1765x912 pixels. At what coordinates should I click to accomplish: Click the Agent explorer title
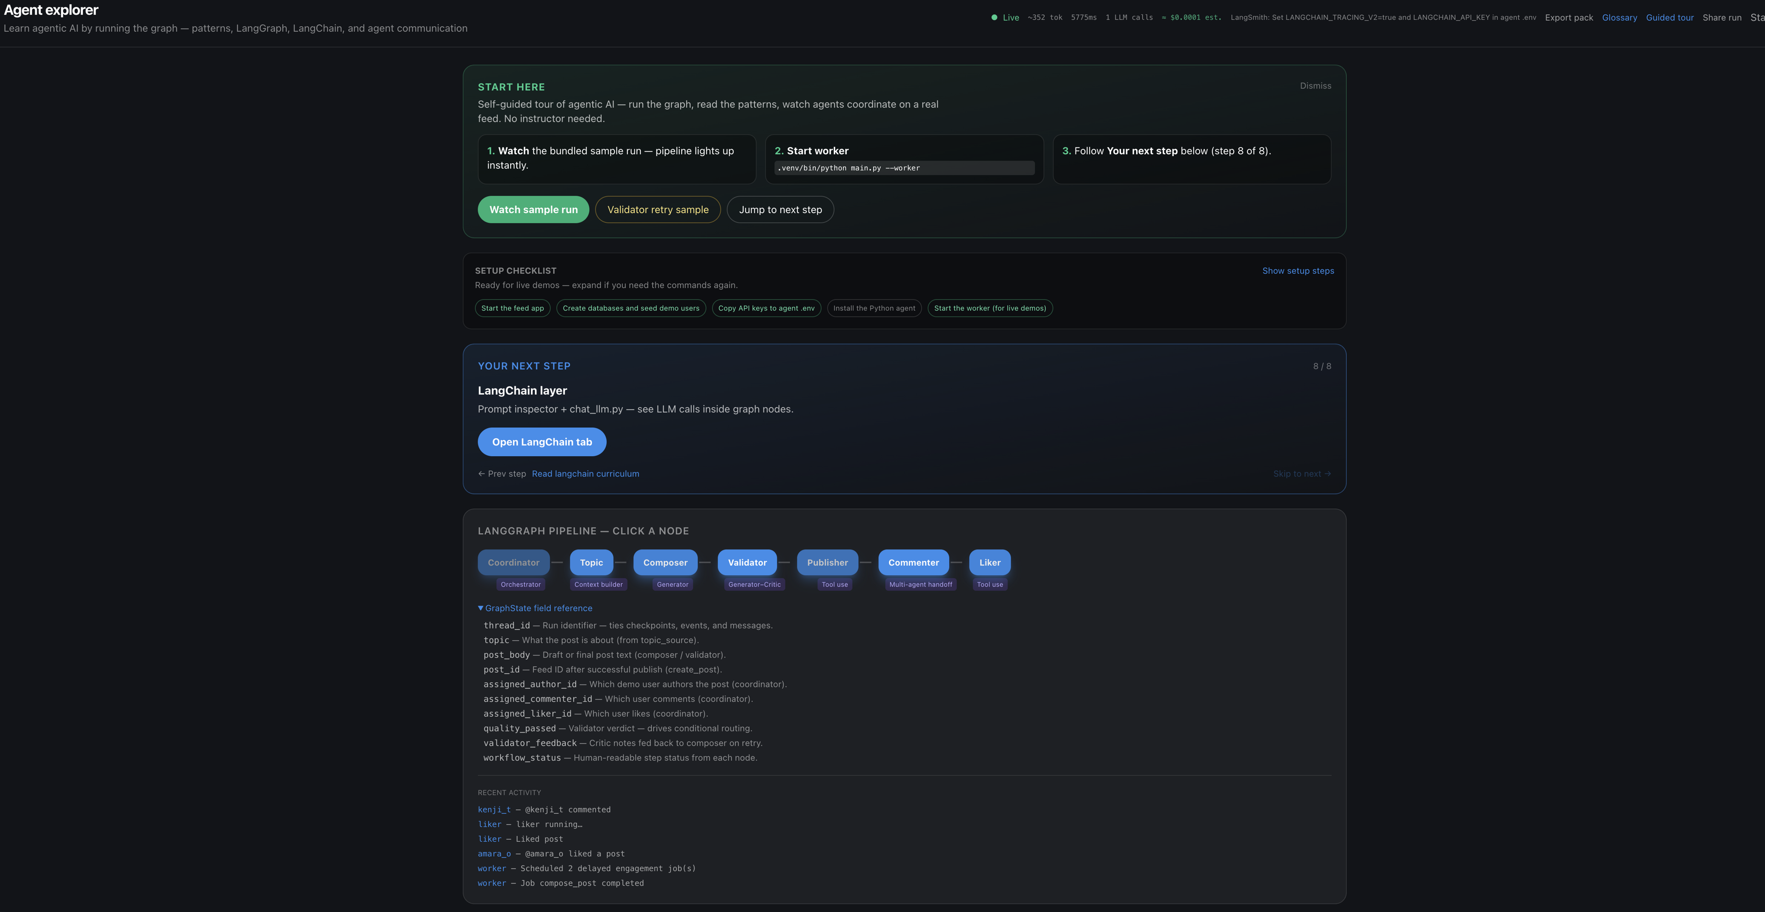tap(51, 10)
